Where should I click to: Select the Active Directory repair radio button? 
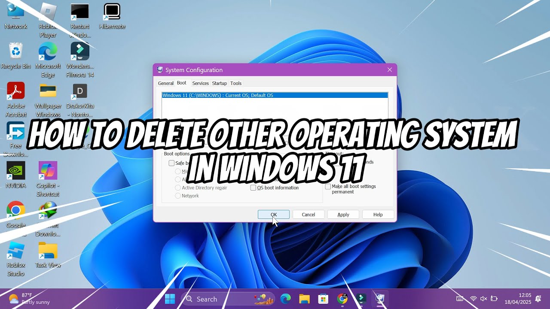click(x=178, y=188)
